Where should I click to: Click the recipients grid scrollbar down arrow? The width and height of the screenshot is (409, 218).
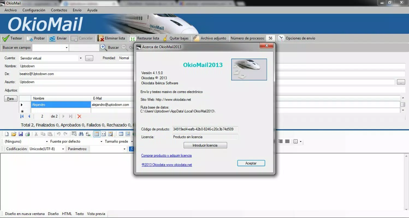click(403, 110)
